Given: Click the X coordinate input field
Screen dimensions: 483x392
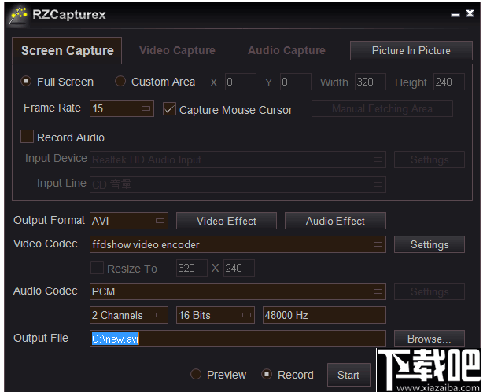Looking at the screenshot, I should point(240,82).
